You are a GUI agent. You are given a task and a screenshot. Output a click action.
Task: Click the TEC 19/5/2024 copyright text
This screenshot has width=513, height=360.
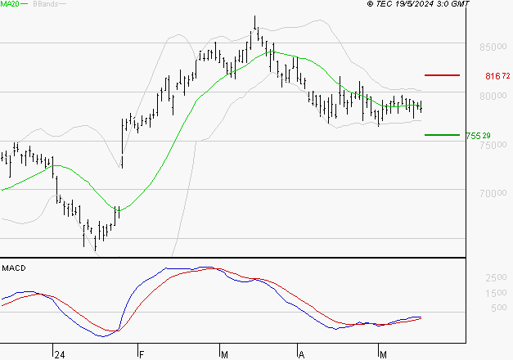coord(418,4)
